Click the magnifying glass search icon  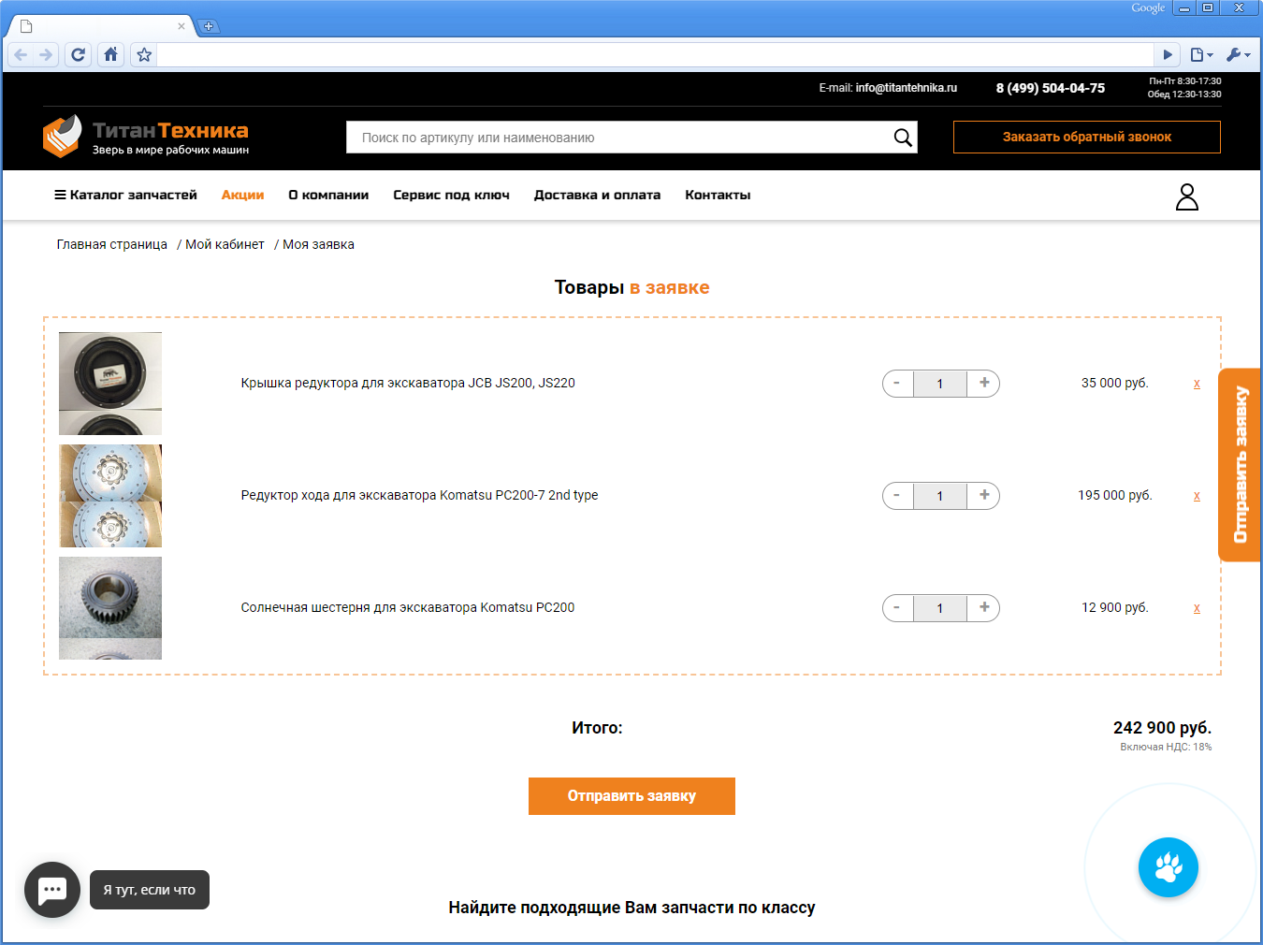[x=902, y=138]
